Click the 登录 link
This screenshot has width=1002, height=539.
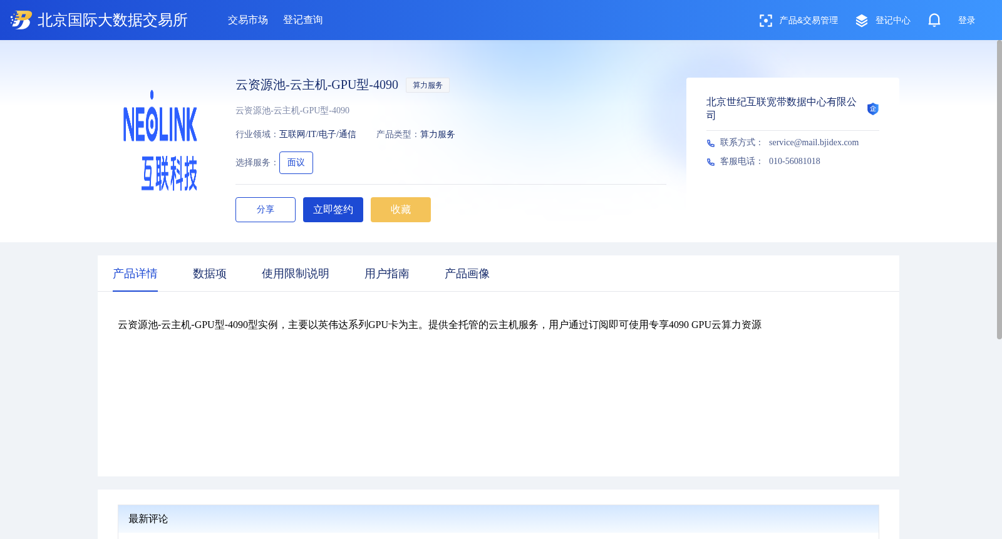[967, 21]
